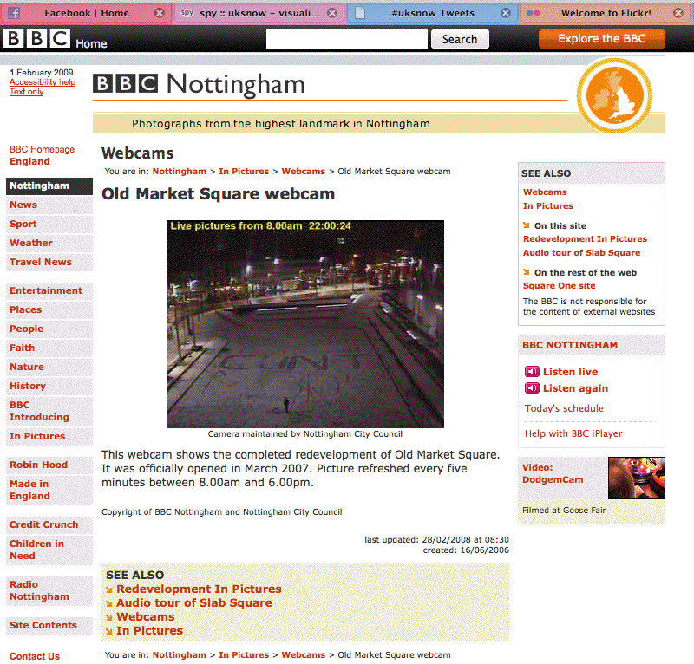Open In Pictures in the right See Also box
The image size is (694, 664).
pos(548,205)
